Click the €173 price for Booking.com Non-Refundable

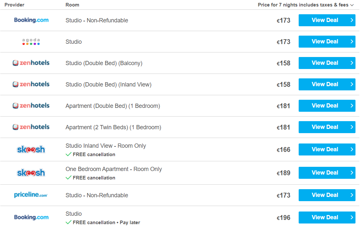pos(283,20)
